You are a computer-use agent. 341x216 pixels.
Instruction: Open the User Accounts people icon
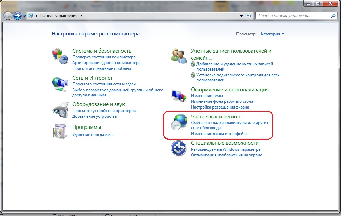point(179,56)
